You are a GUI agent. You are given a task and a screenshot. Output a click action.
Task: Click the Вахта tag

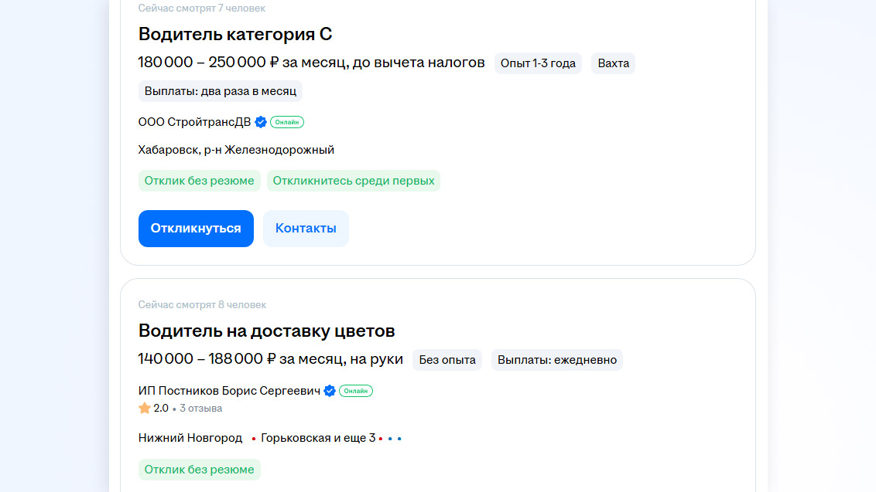pyautogui.click(x=613, y=63)
